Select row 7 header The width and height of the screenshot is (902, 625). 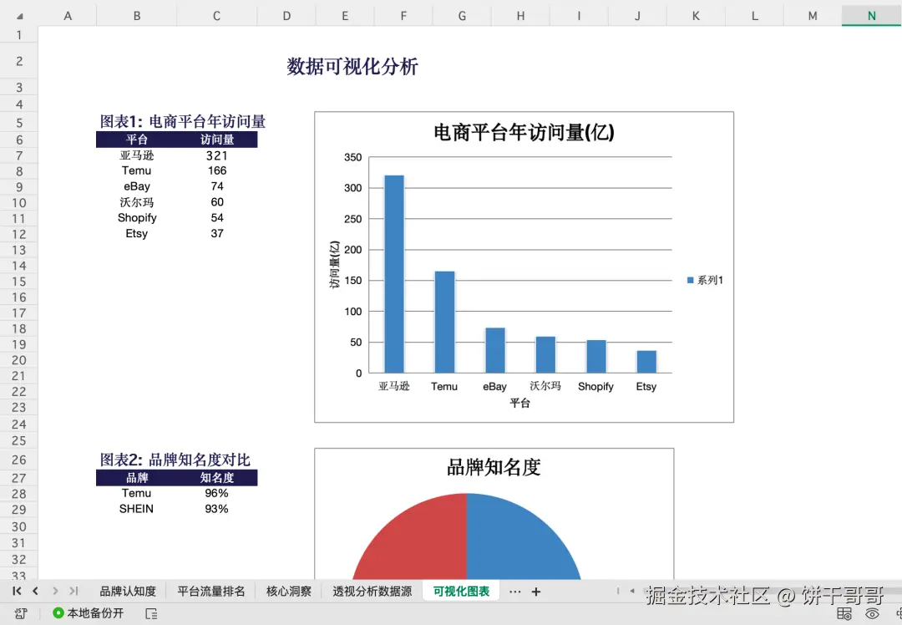[19, 156]
